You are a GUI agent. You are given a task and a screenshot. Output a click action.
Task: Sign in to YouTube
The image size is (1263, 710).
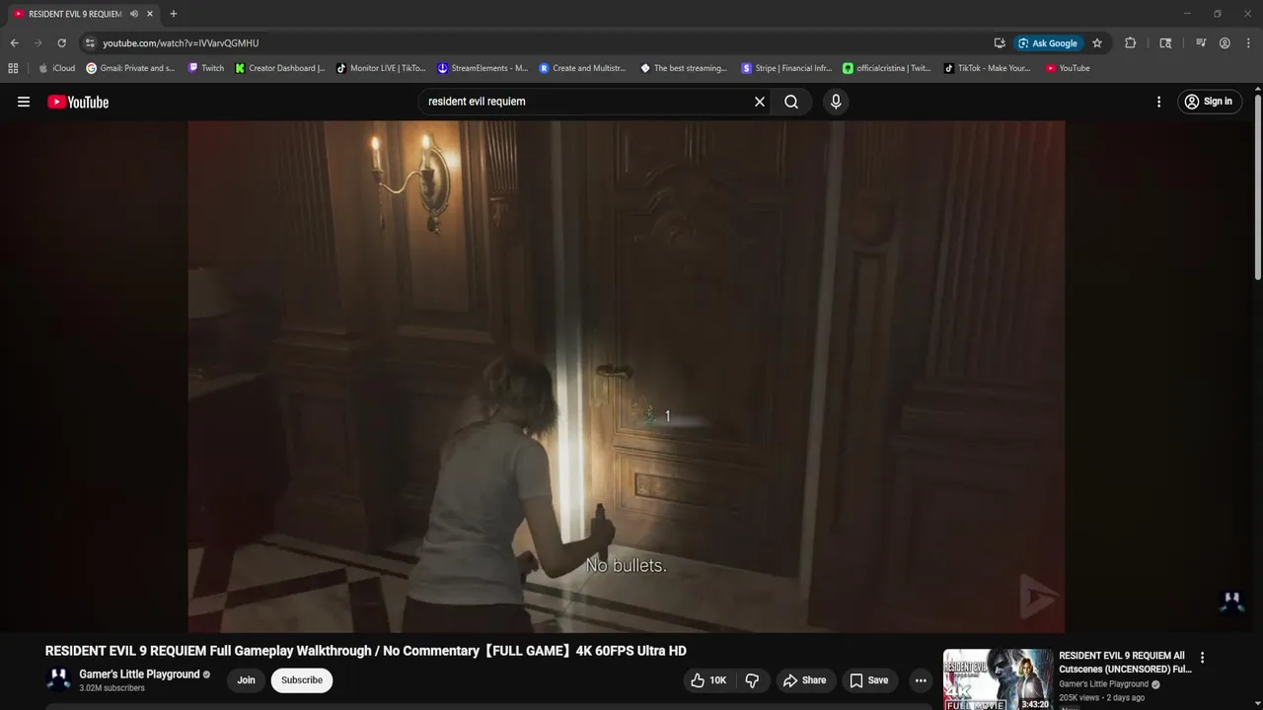1209,102
